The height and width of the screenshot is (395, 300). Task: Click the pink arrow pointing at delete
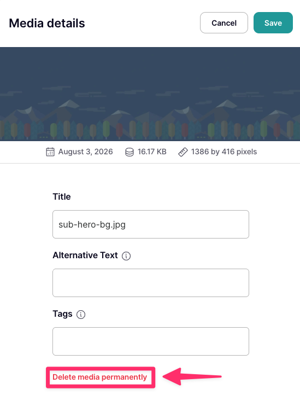click(x=192, y=376)
